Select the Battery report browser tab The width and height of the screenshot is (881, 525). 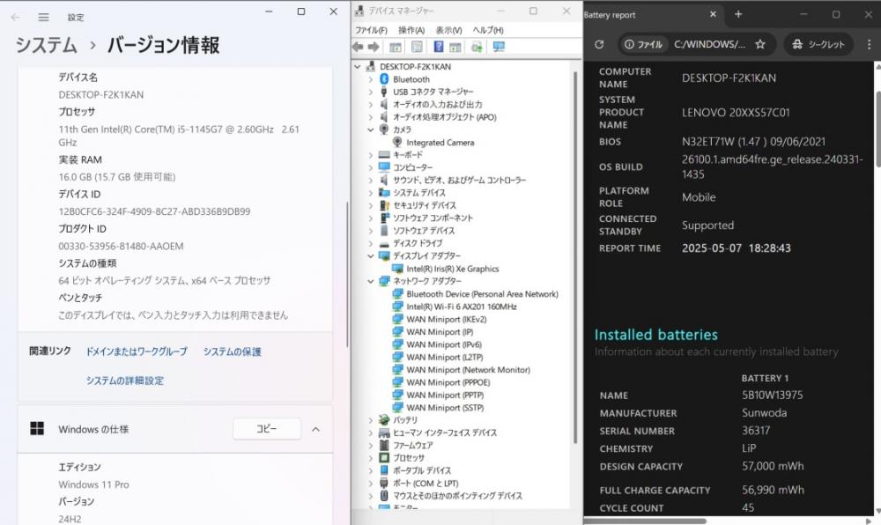click(652, 15)
